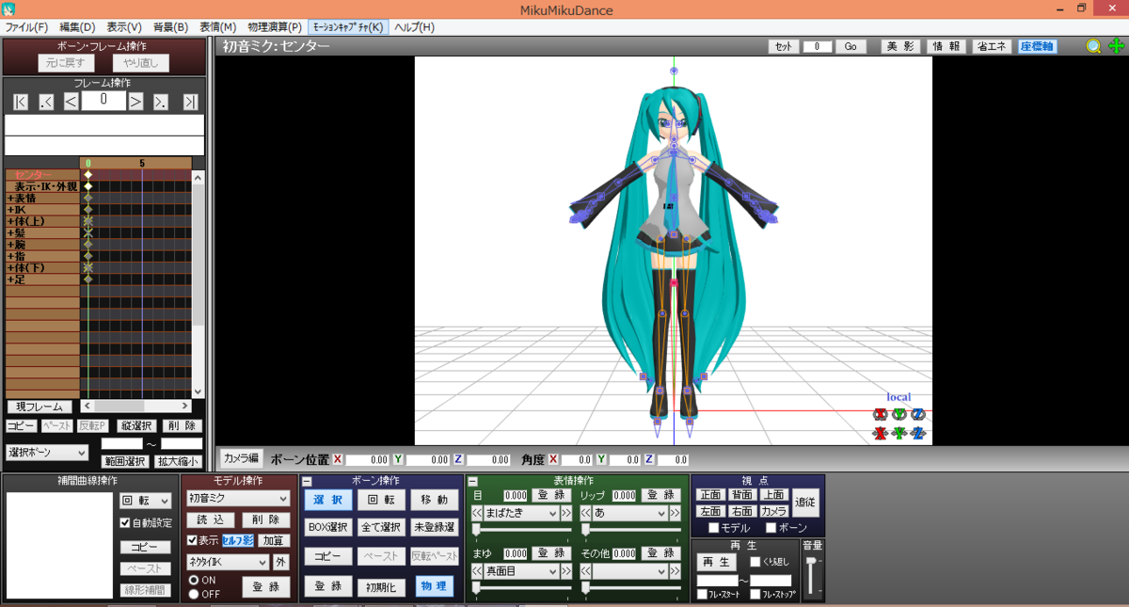Click 元に戻す undo button
The image size is (1129, 607).
click(66, 63)
